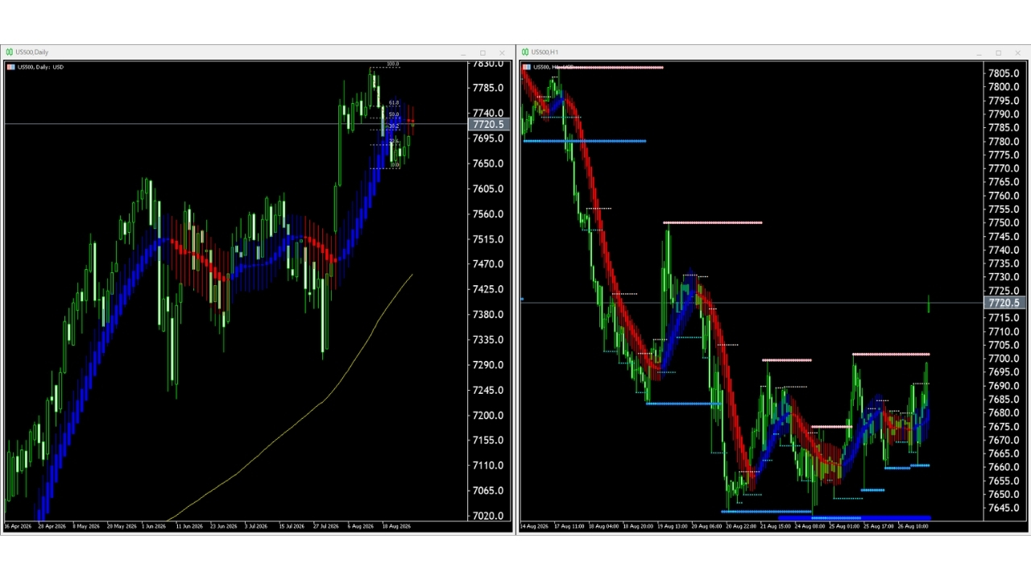Click the '15 Jul 2026' date label
The width and height of the screenshot is (1031, 580).
[292, 526]
